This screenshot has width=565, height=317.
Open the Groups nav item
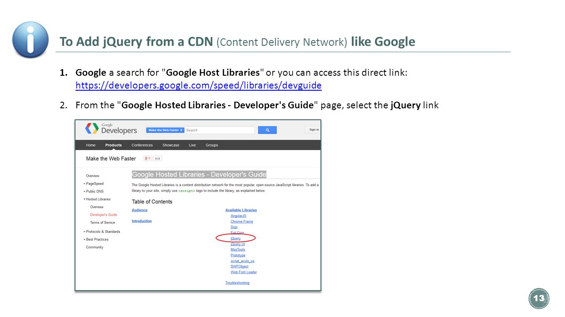(212, 145)
